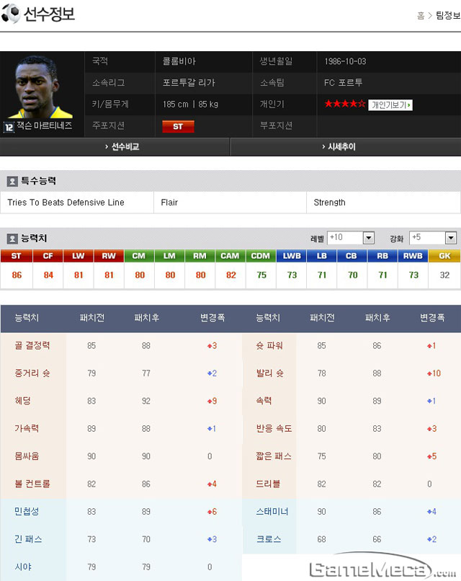
Task: Click the birthdate 1986-10-03
Action: (x=345, y=61)
